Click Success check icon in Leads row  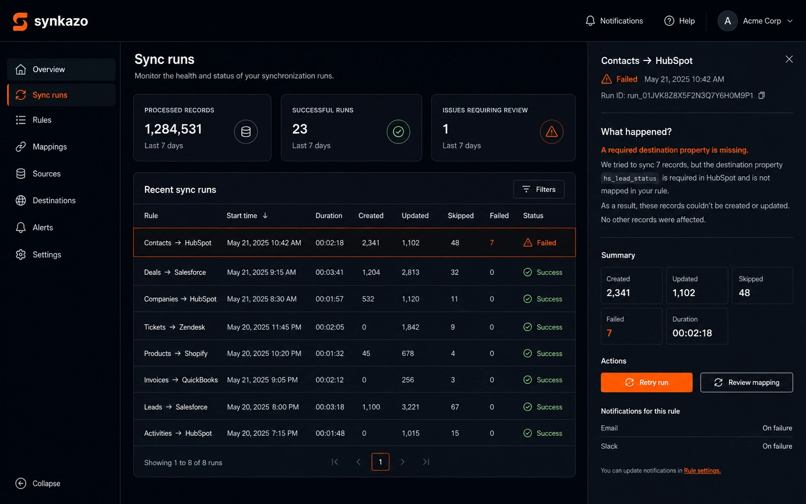pyautogui.click(x=528, y=407)
